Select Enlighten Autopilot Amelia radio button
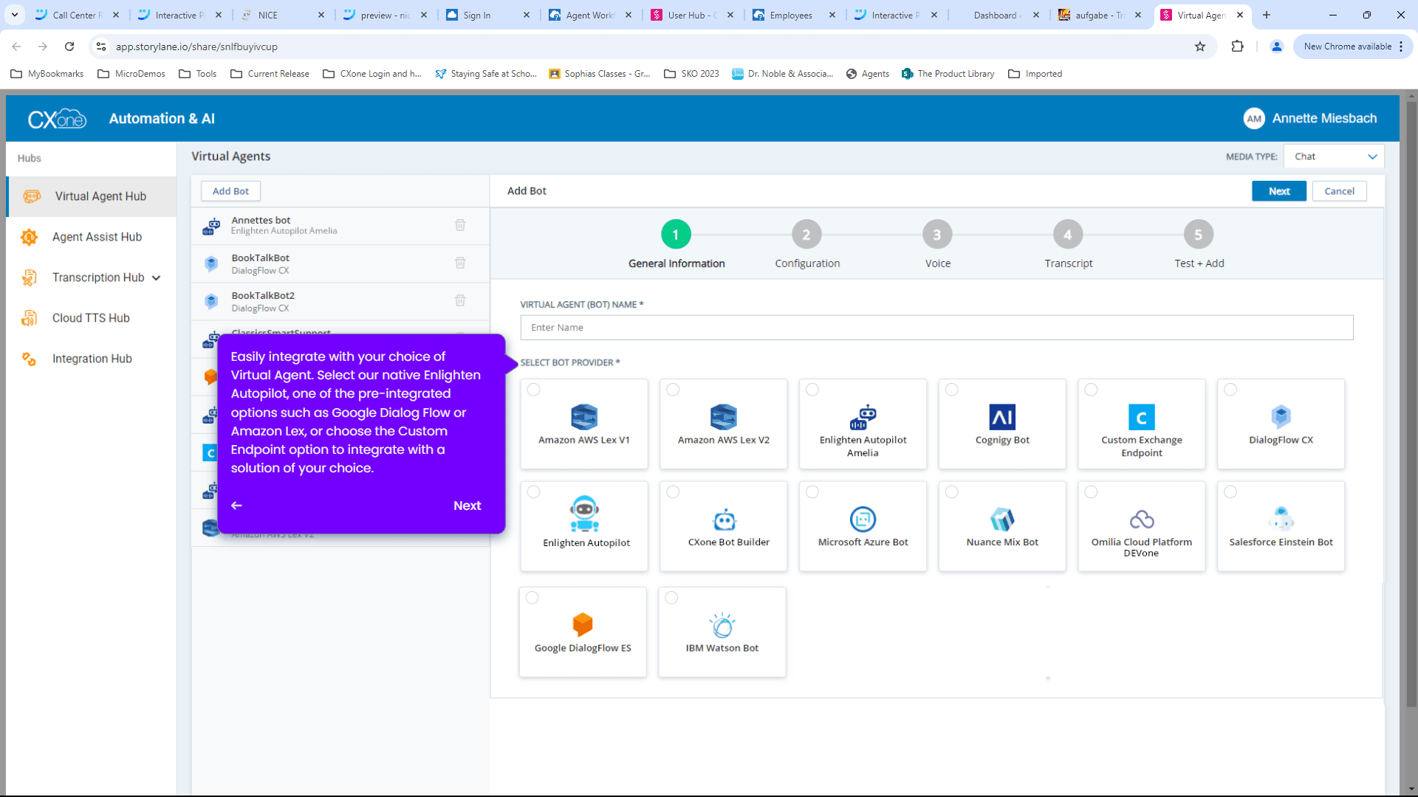Screen dimensions: 1418x797 [812, 390]
